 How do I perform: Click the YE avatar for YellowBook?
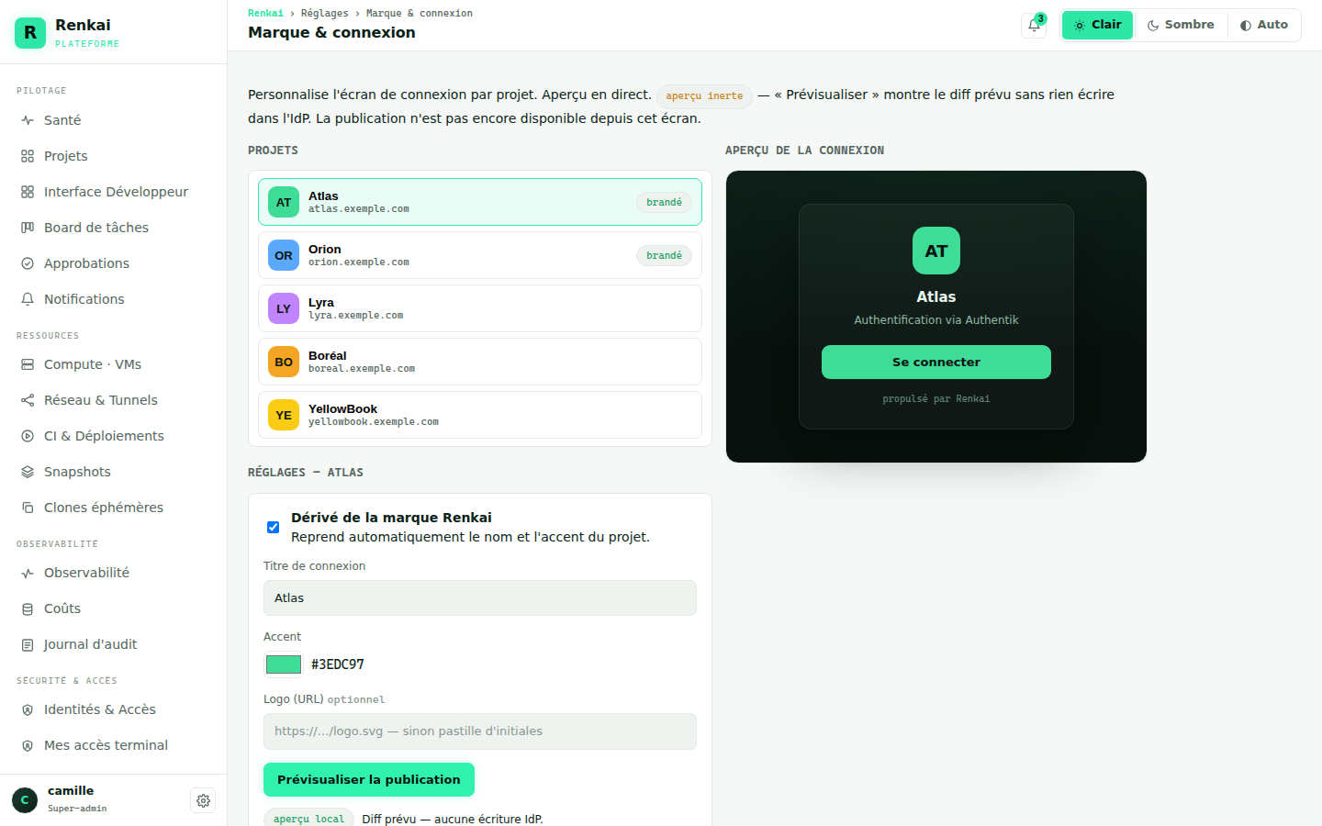pos(284,415)
